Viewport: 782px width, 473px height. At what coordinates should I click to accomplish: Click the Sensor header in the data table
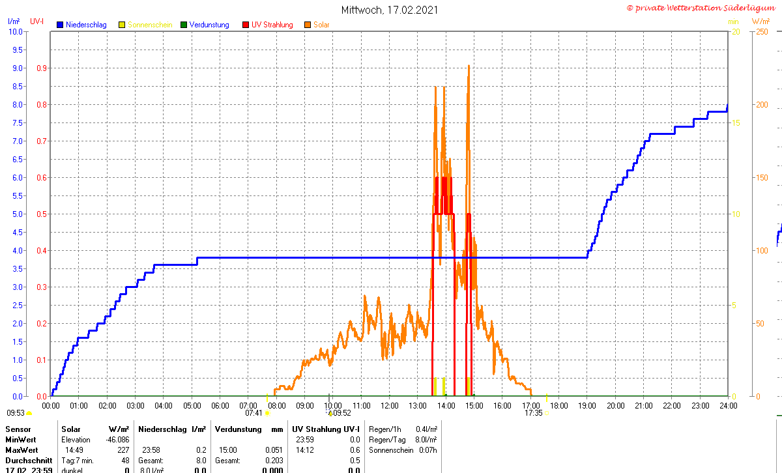pyautogui.click(x=18, y=429)
